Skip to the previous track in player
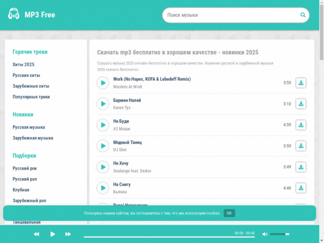 pyautogui.click(x=37, y=234)
